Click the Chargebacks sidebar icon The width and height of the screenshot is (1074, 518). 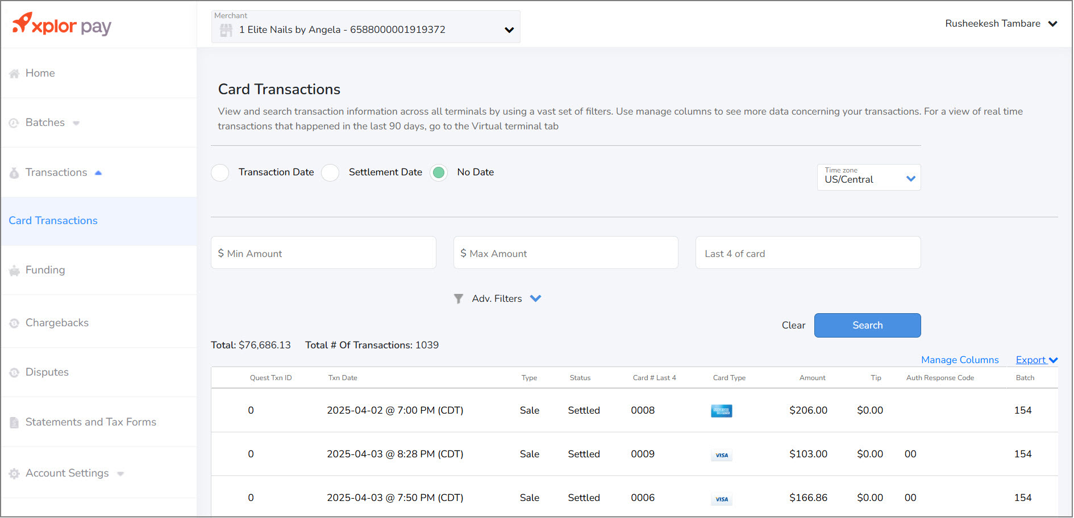click(x=14, y=323)
